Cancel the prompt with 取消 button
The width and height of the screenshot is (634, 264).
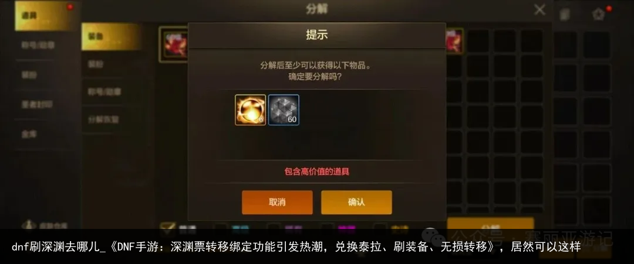pyautogui.click(x=277, y=202)
